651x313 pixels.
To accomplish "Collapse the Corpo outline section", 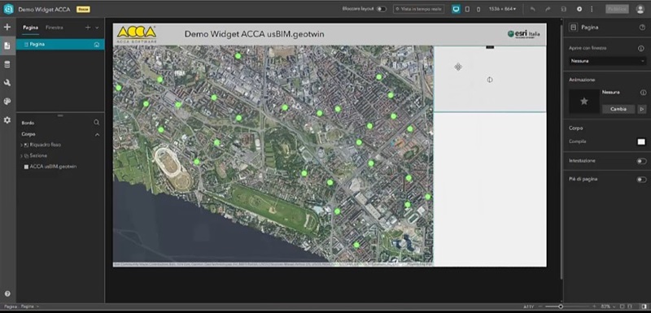I will (x=97, y=134).
